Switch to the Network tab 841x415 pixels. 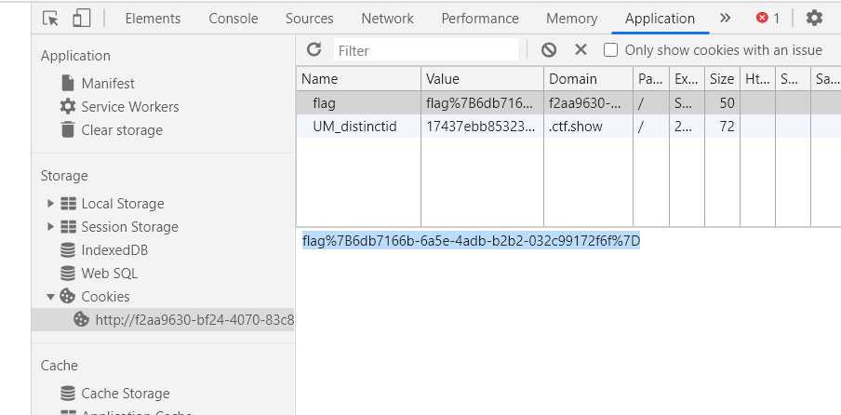coord(387,18)
